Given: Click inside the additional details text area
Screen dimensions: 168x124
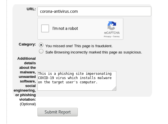Looking at the screenshot, I should (x=77, y=81).
